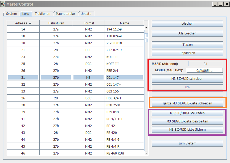Screen dimensions: 230x163
Task: Click the scrollbar down arrow in table
Action: pyautogui.click(x=146, y=153)
